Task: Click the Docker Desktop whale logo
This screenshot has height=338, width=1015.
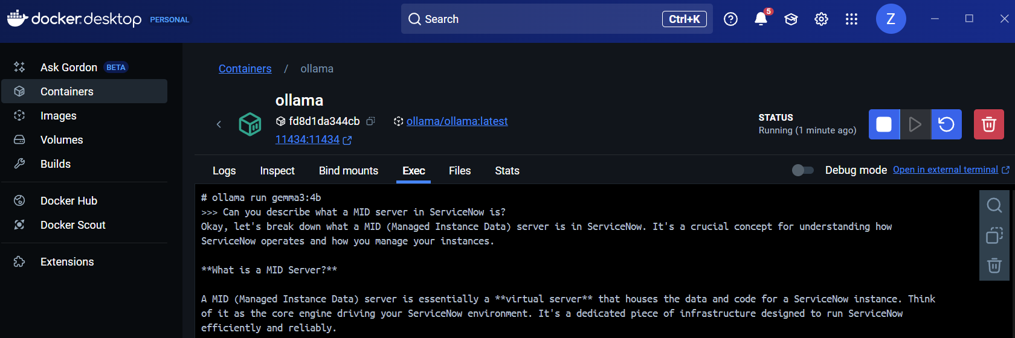Action: tap(17, 18)
